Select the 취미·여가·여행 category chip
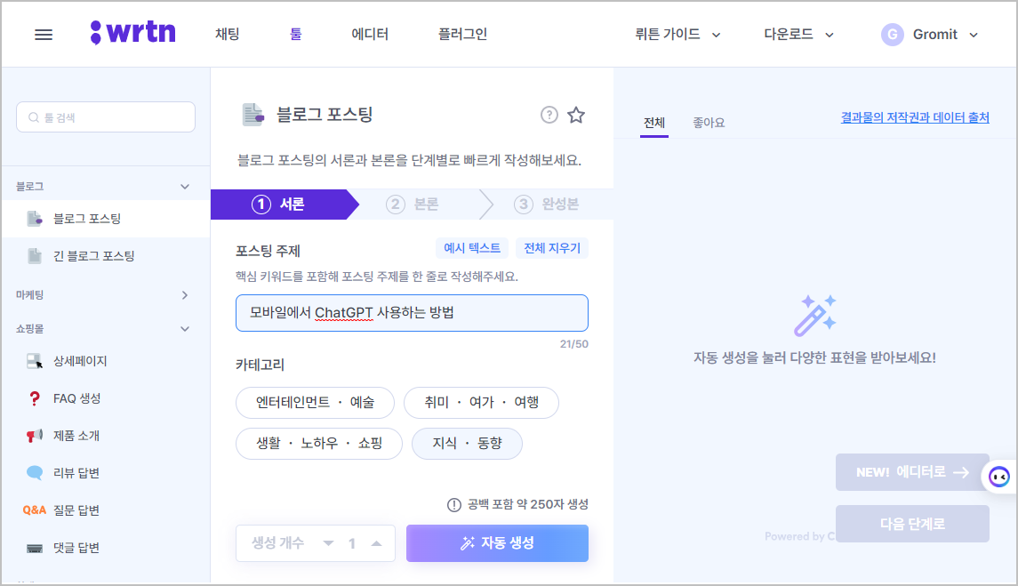Image resolution: width=1018 pixels, height=586 pixels. (x=483, y=403)
